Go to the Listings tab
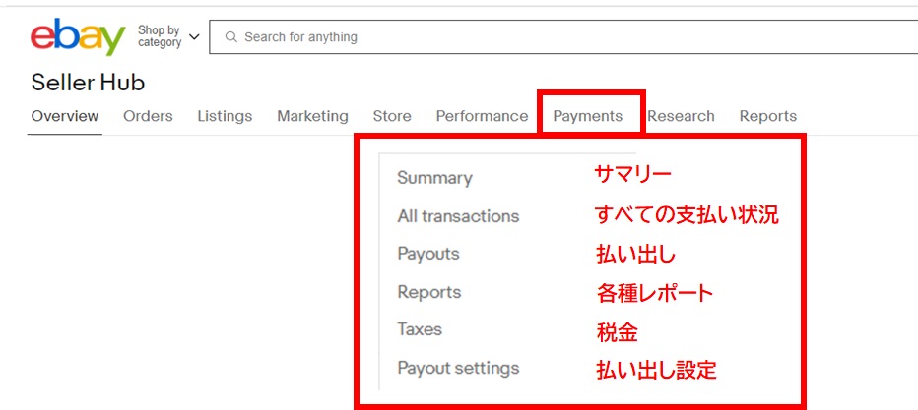Image resolution: width=918 pixels, height=410 pixels. (225, 116)
